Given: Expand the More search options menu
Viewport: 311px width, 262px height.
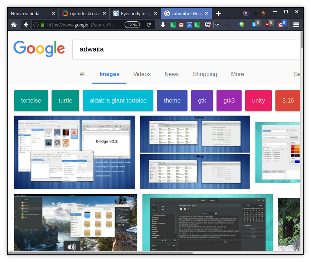Looking at the screenshot, I should [x=237, y=74].
